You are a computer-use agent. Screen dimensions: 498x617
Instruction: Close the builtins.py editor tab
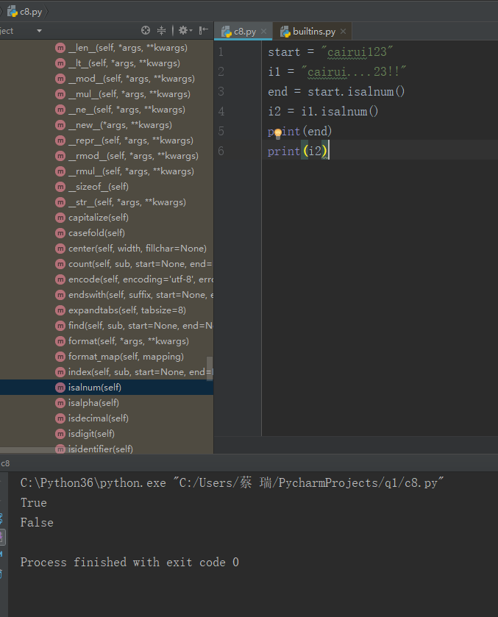pos(344,32)
